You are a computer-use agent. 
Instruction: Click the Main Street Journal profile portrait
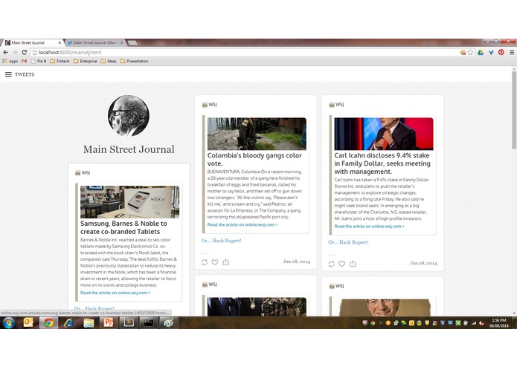point(129,116)
